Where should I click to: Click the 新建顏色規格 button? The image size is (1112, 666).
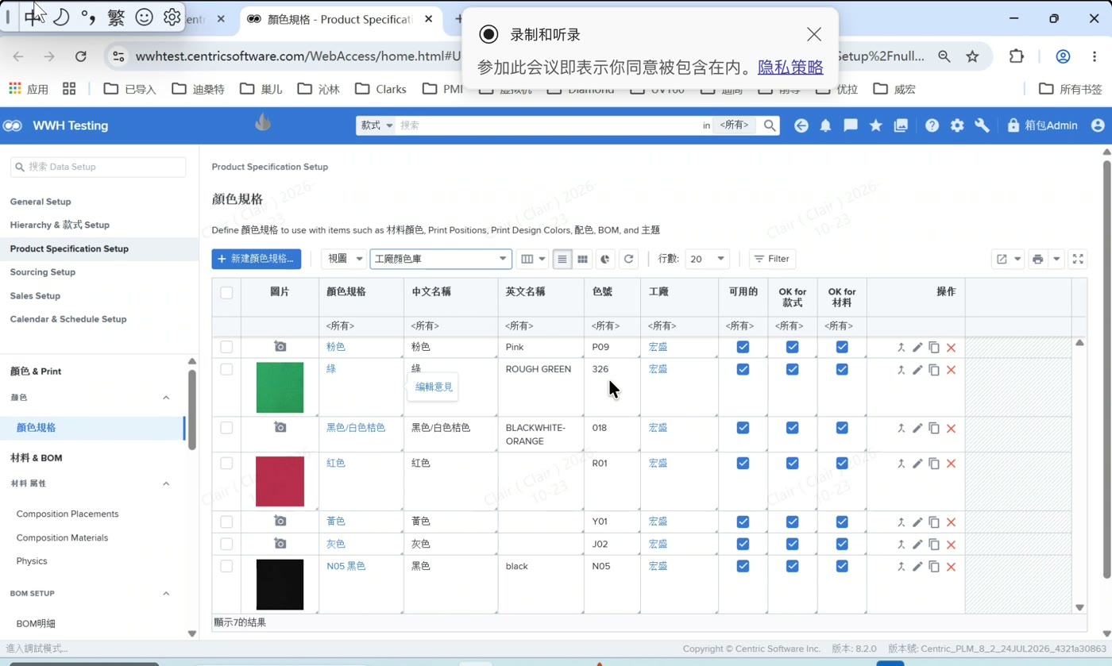[257, 259]
